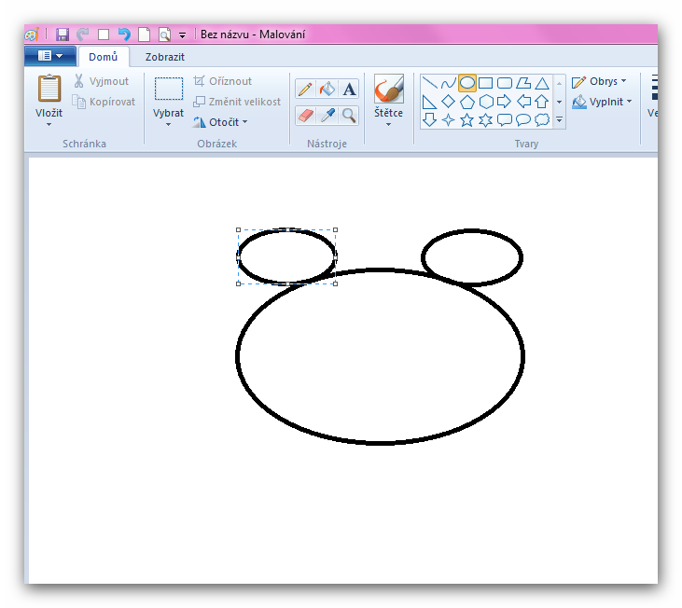Select the Cloud callout shape
This screenshot has width=682, height=608.
pyautogui.click(x=542, y=120)
